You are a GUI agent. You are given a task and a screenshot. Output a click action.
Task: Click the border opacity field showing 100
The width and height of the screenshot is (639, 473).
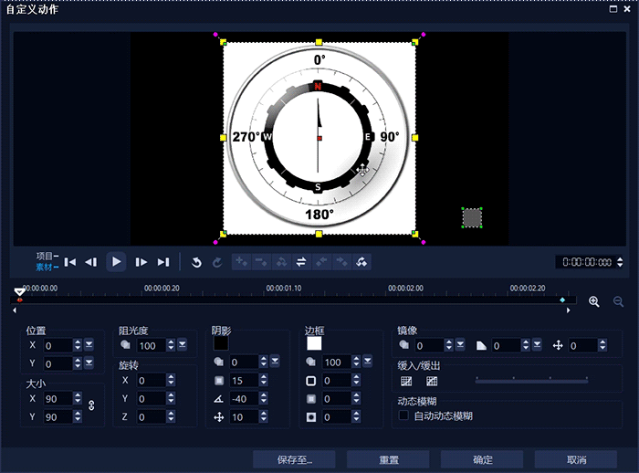point(337,363)
